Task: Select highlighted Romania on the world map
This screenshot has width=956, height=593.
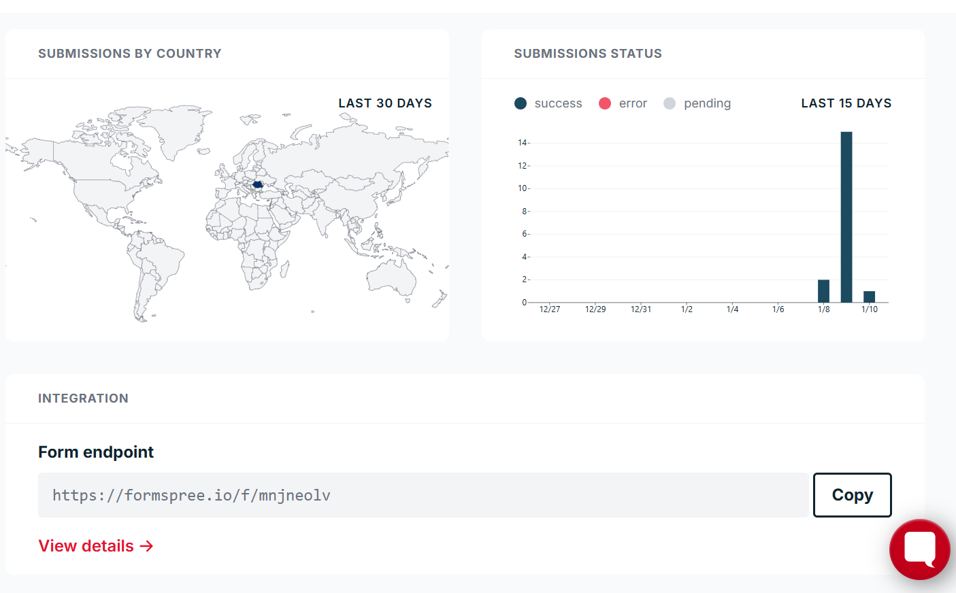Action: pos(258,184)
